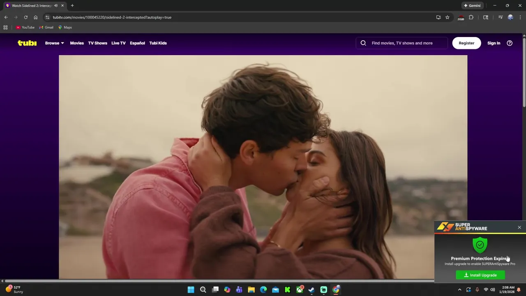526x296 pixels.
Task: Open the notifications bell in tray
Action: 519,290
